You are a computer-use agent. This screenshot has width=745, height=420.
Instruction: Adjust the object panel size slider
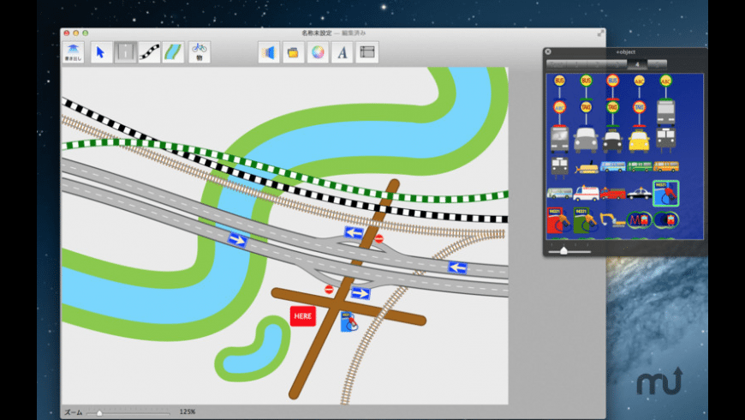tap(562, 251)
